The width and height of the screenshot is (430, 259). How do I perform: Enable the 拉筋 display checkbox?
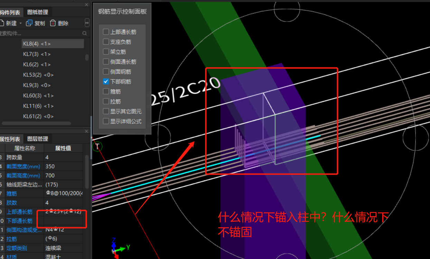click(x=106, y=102)
